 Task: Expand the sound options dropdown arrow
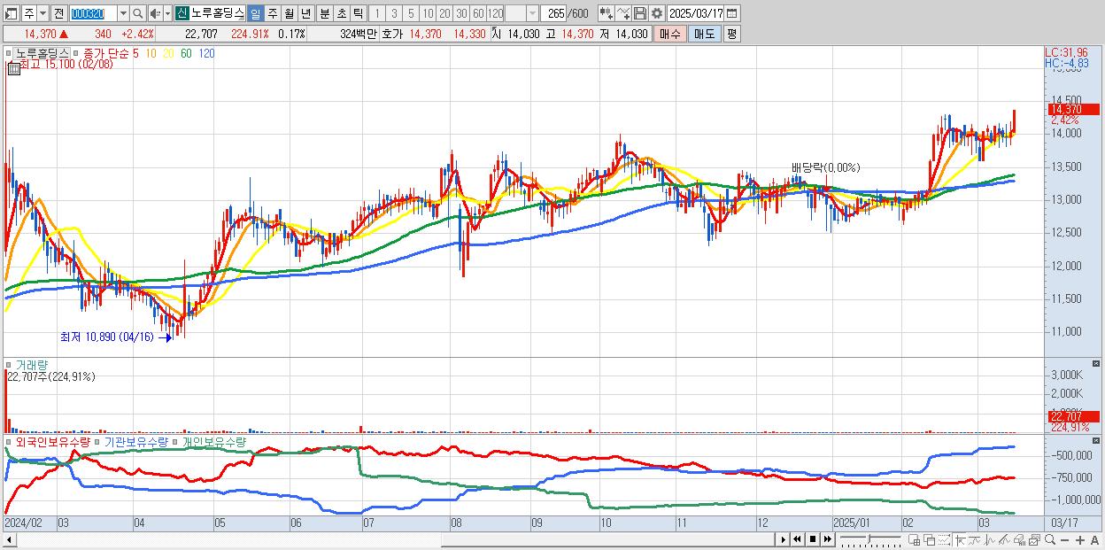pos(167,13)
